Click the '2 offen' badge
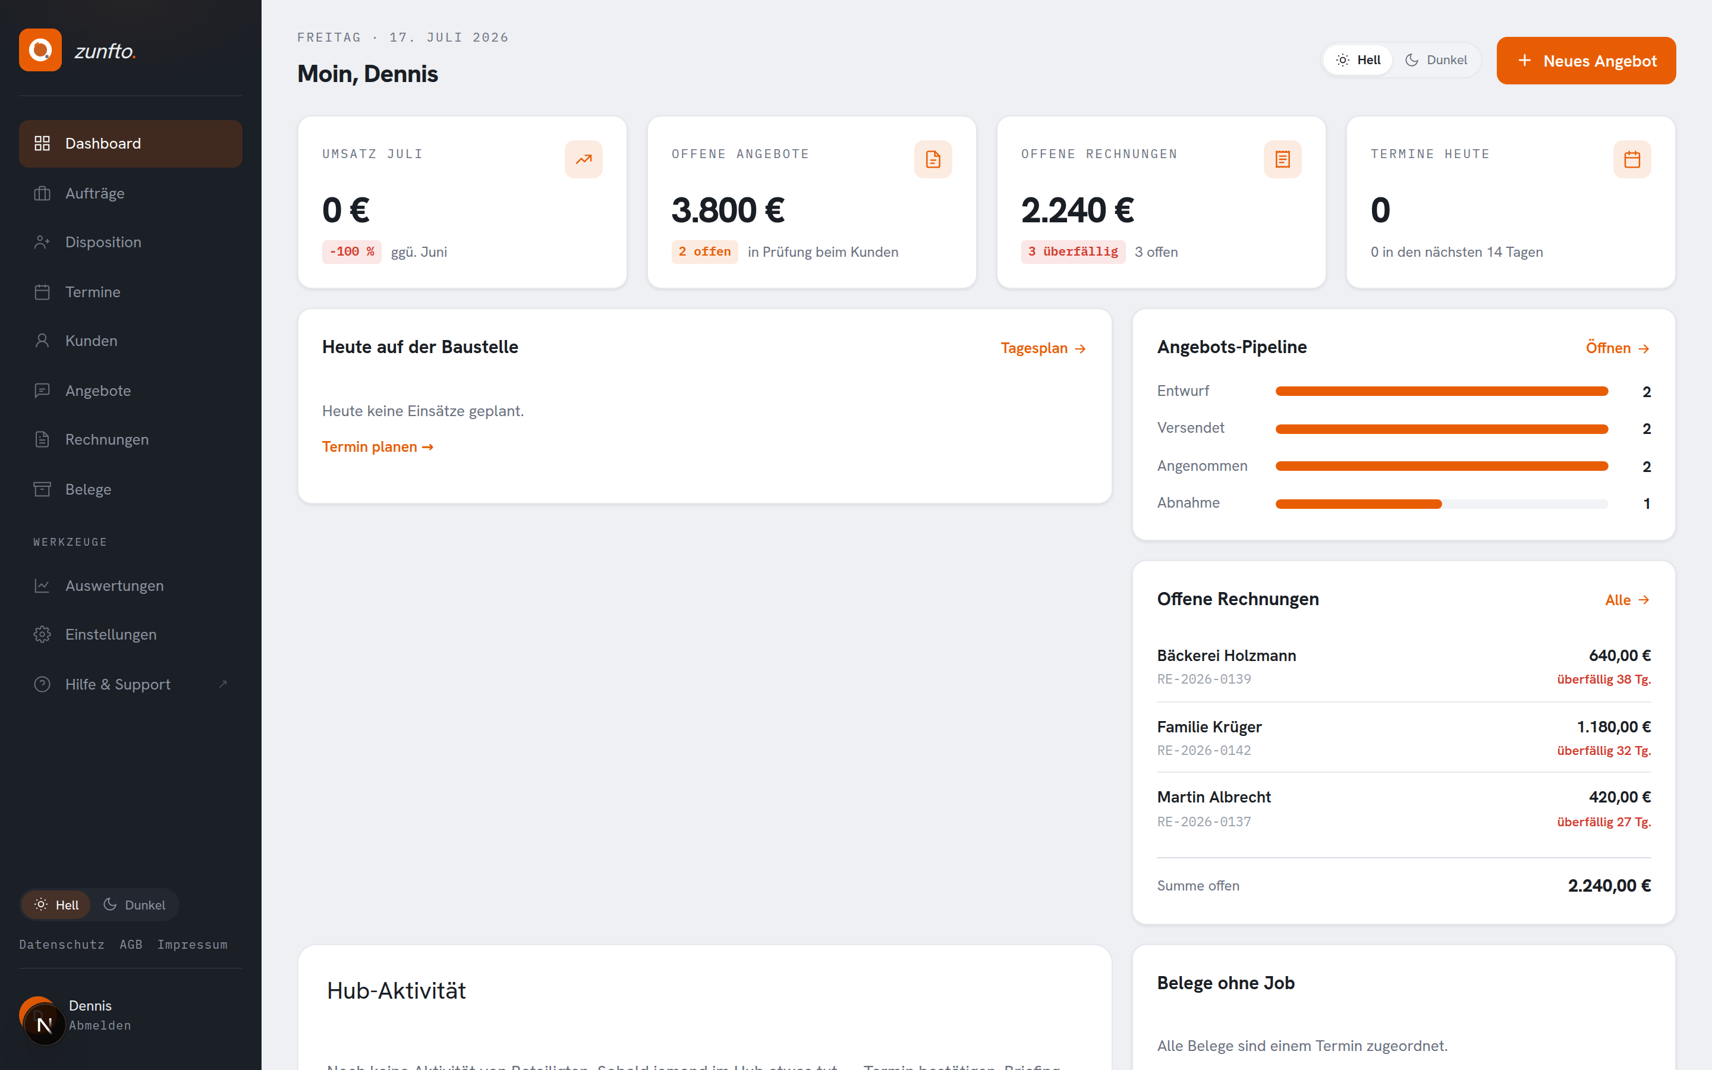1712x1070 pixels. (x=704, y=252)
